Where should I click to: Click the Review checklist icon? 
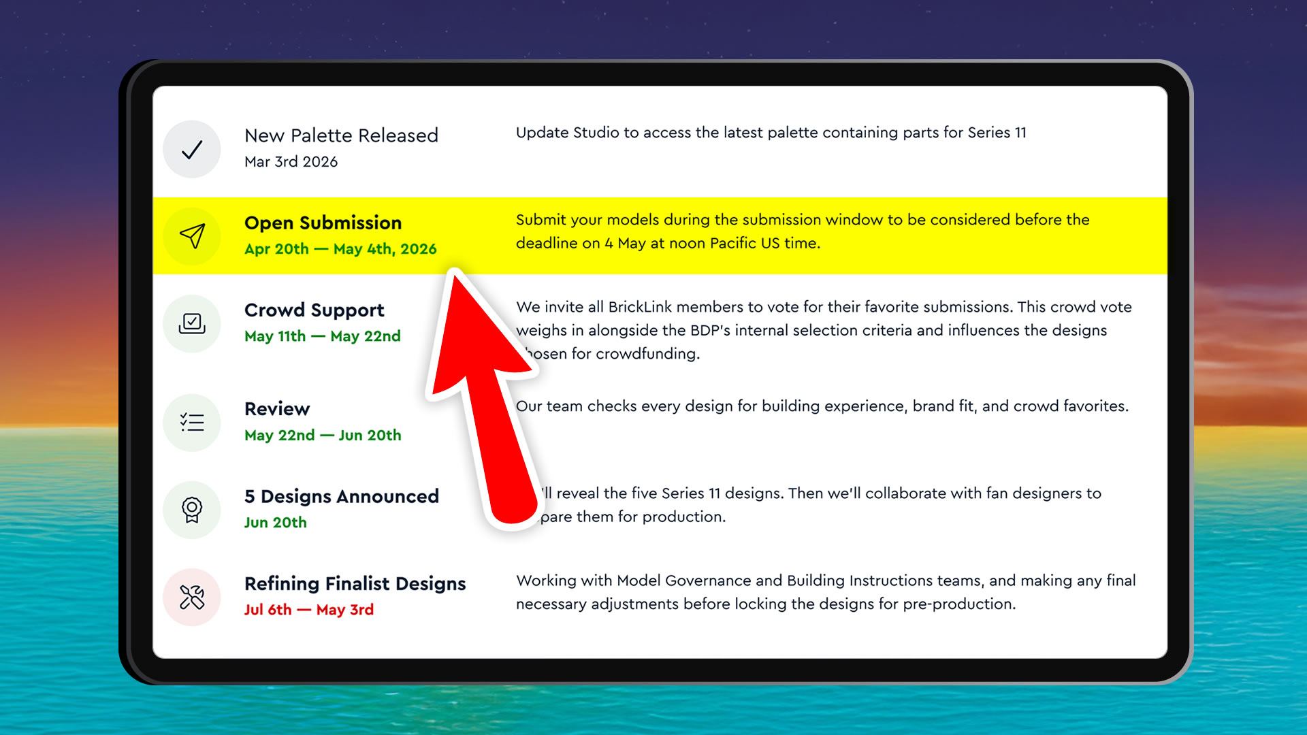(x=192, y=423)
